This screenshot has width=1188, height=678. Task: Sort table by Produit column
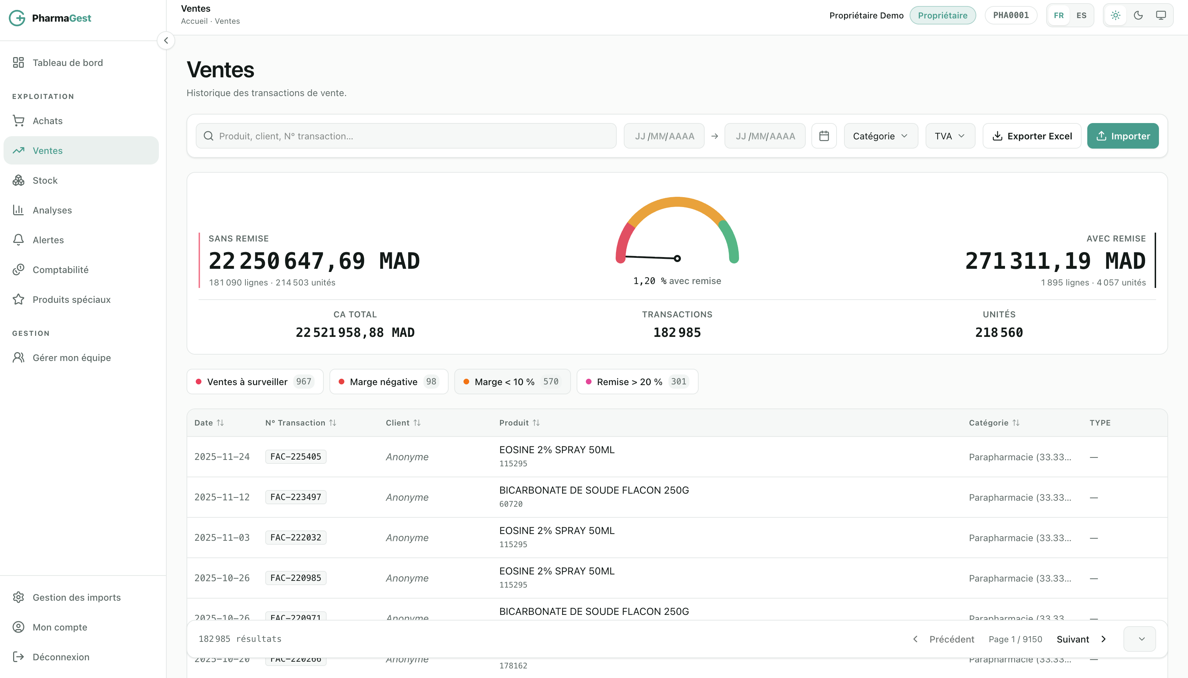tap(519, 423)
